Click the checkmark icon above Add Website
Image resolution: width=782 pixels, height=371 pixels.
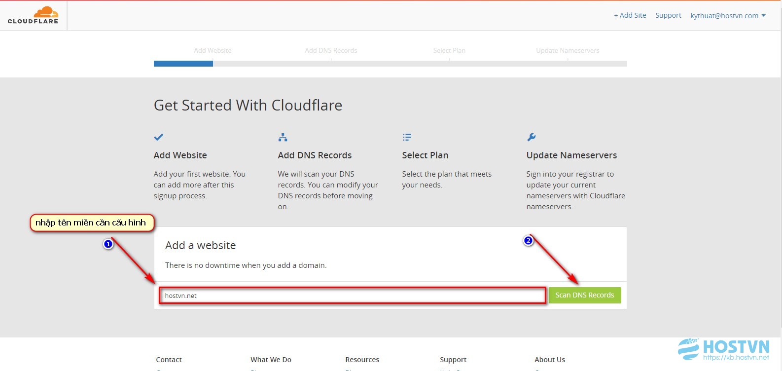pos(159,137)
